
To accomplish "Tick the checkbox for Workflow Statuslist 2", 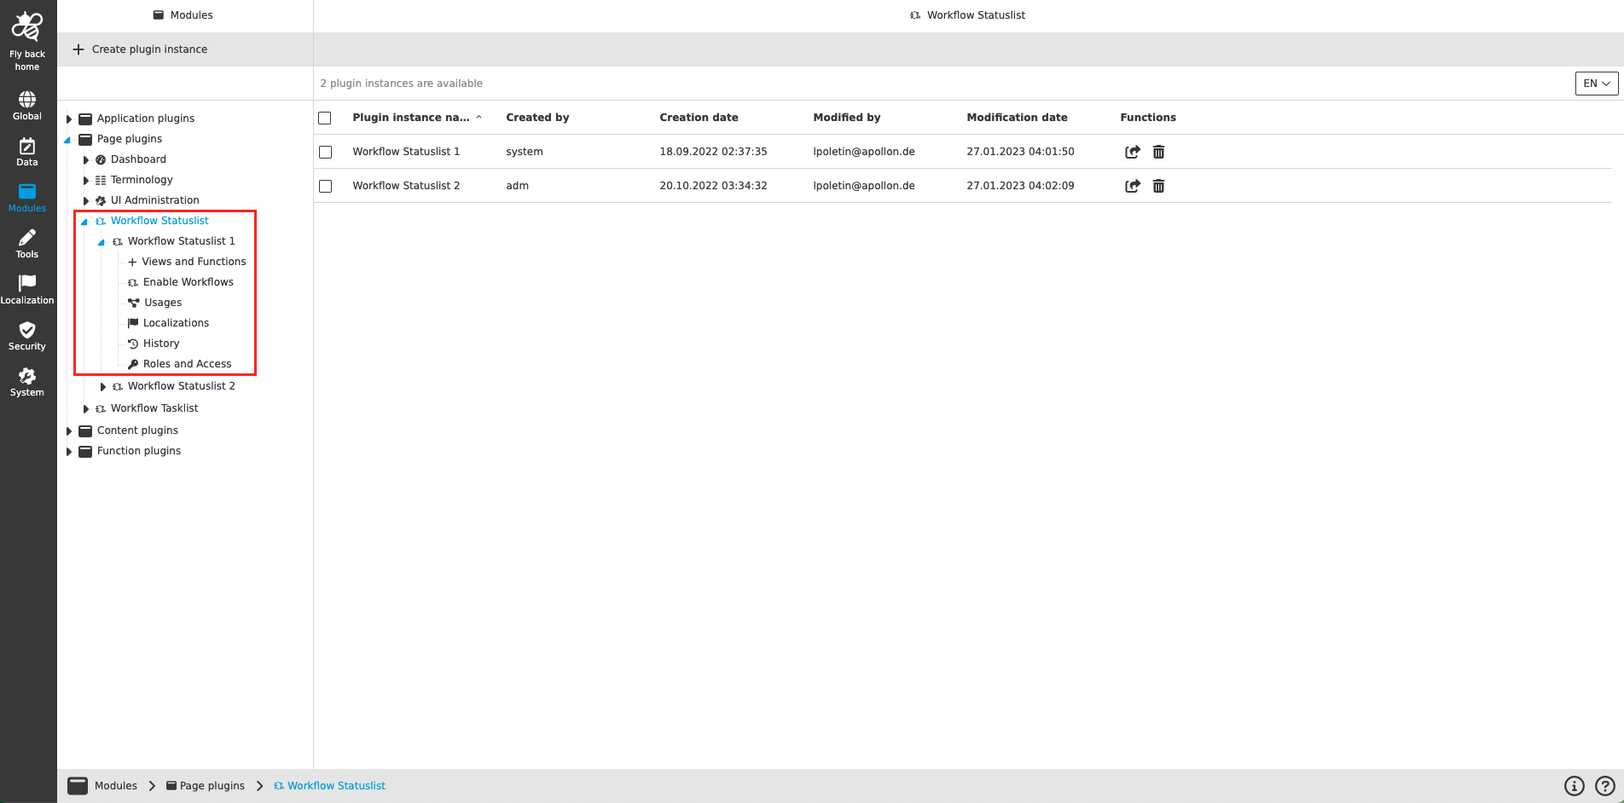I will coord(325,186).
